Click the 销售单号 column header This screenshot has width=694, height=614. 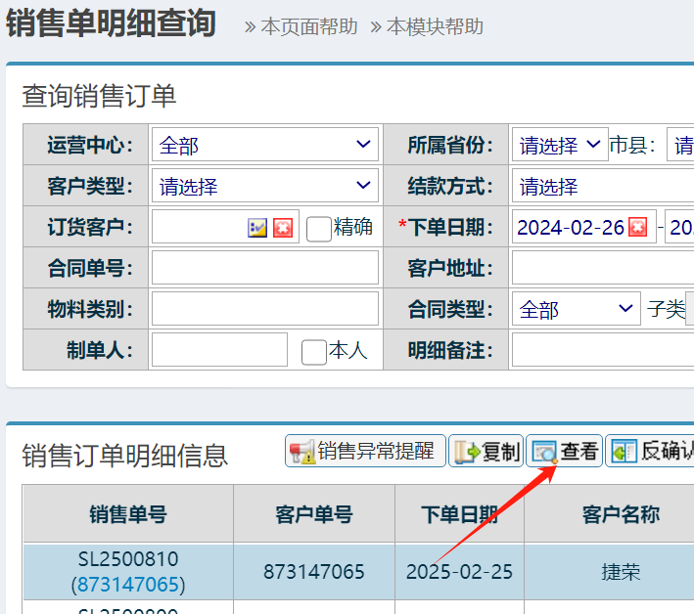coord(128,514)
